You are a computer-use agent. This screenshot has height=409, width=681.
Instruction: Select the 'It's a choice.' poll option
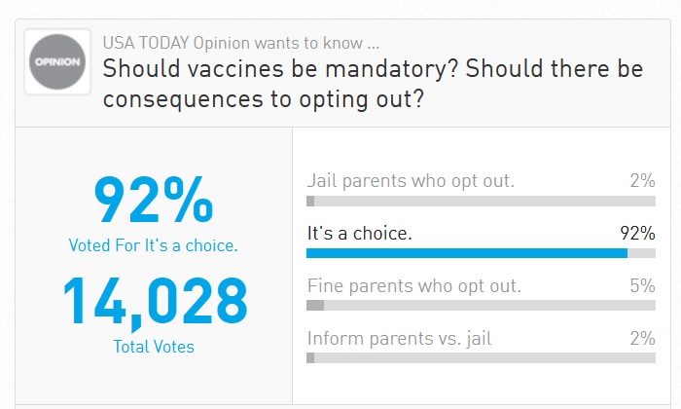click(x=359, y=233)
